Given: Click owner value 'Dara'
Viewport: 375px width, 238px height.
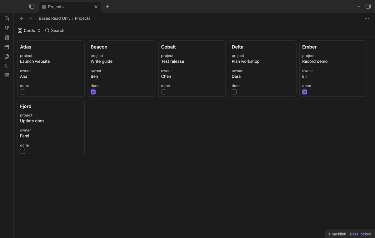Looking at the screenshot, I should (236, 76).
